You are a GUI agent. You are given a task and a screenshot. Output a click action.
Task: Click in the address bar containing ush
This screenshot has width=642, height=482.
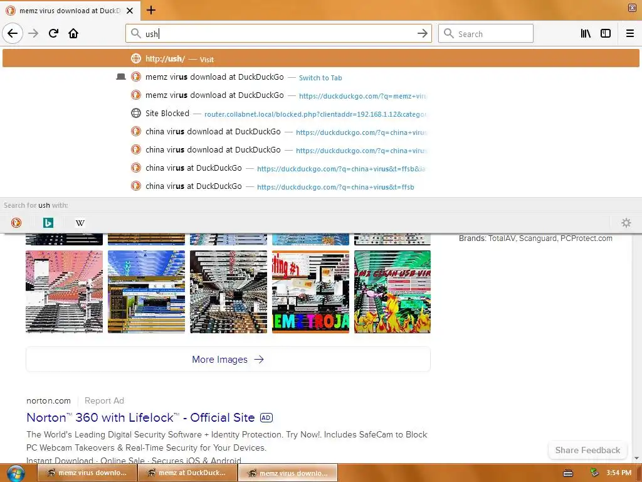coord(278,33)
